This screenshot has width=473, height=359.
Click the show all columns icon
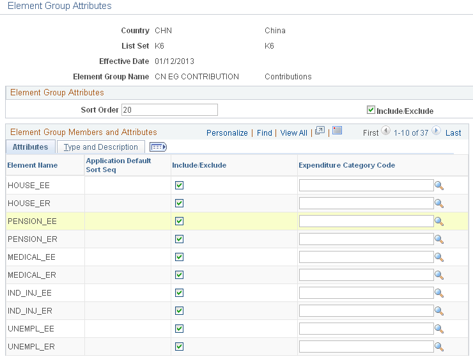(158, 147)
